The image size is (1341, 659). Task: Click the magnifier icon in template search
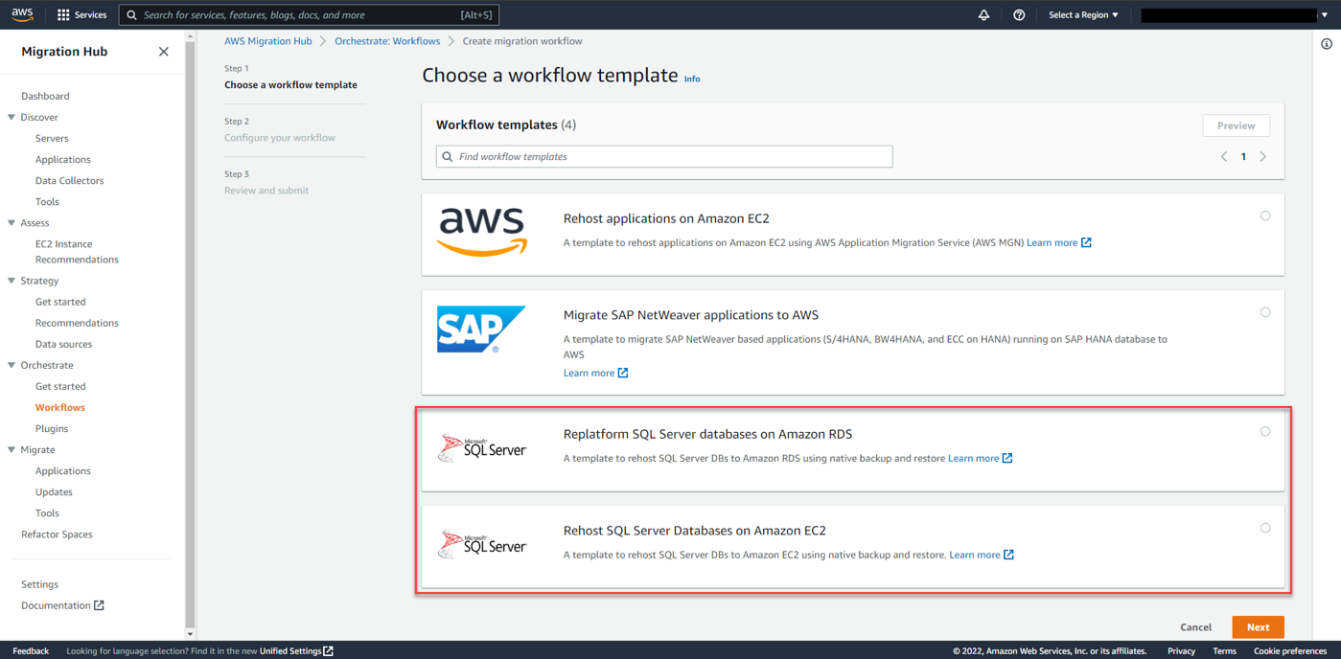[448, 156]
